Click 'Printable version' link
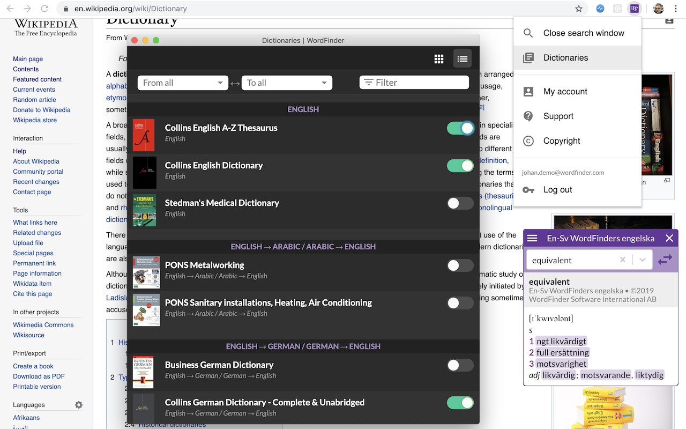Viewport: 686px width, 429px height. click(x=37, y=387)
